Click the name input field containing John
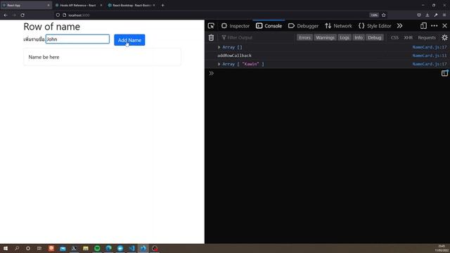This screenshot has width=450, height=253. coord(77,39)
